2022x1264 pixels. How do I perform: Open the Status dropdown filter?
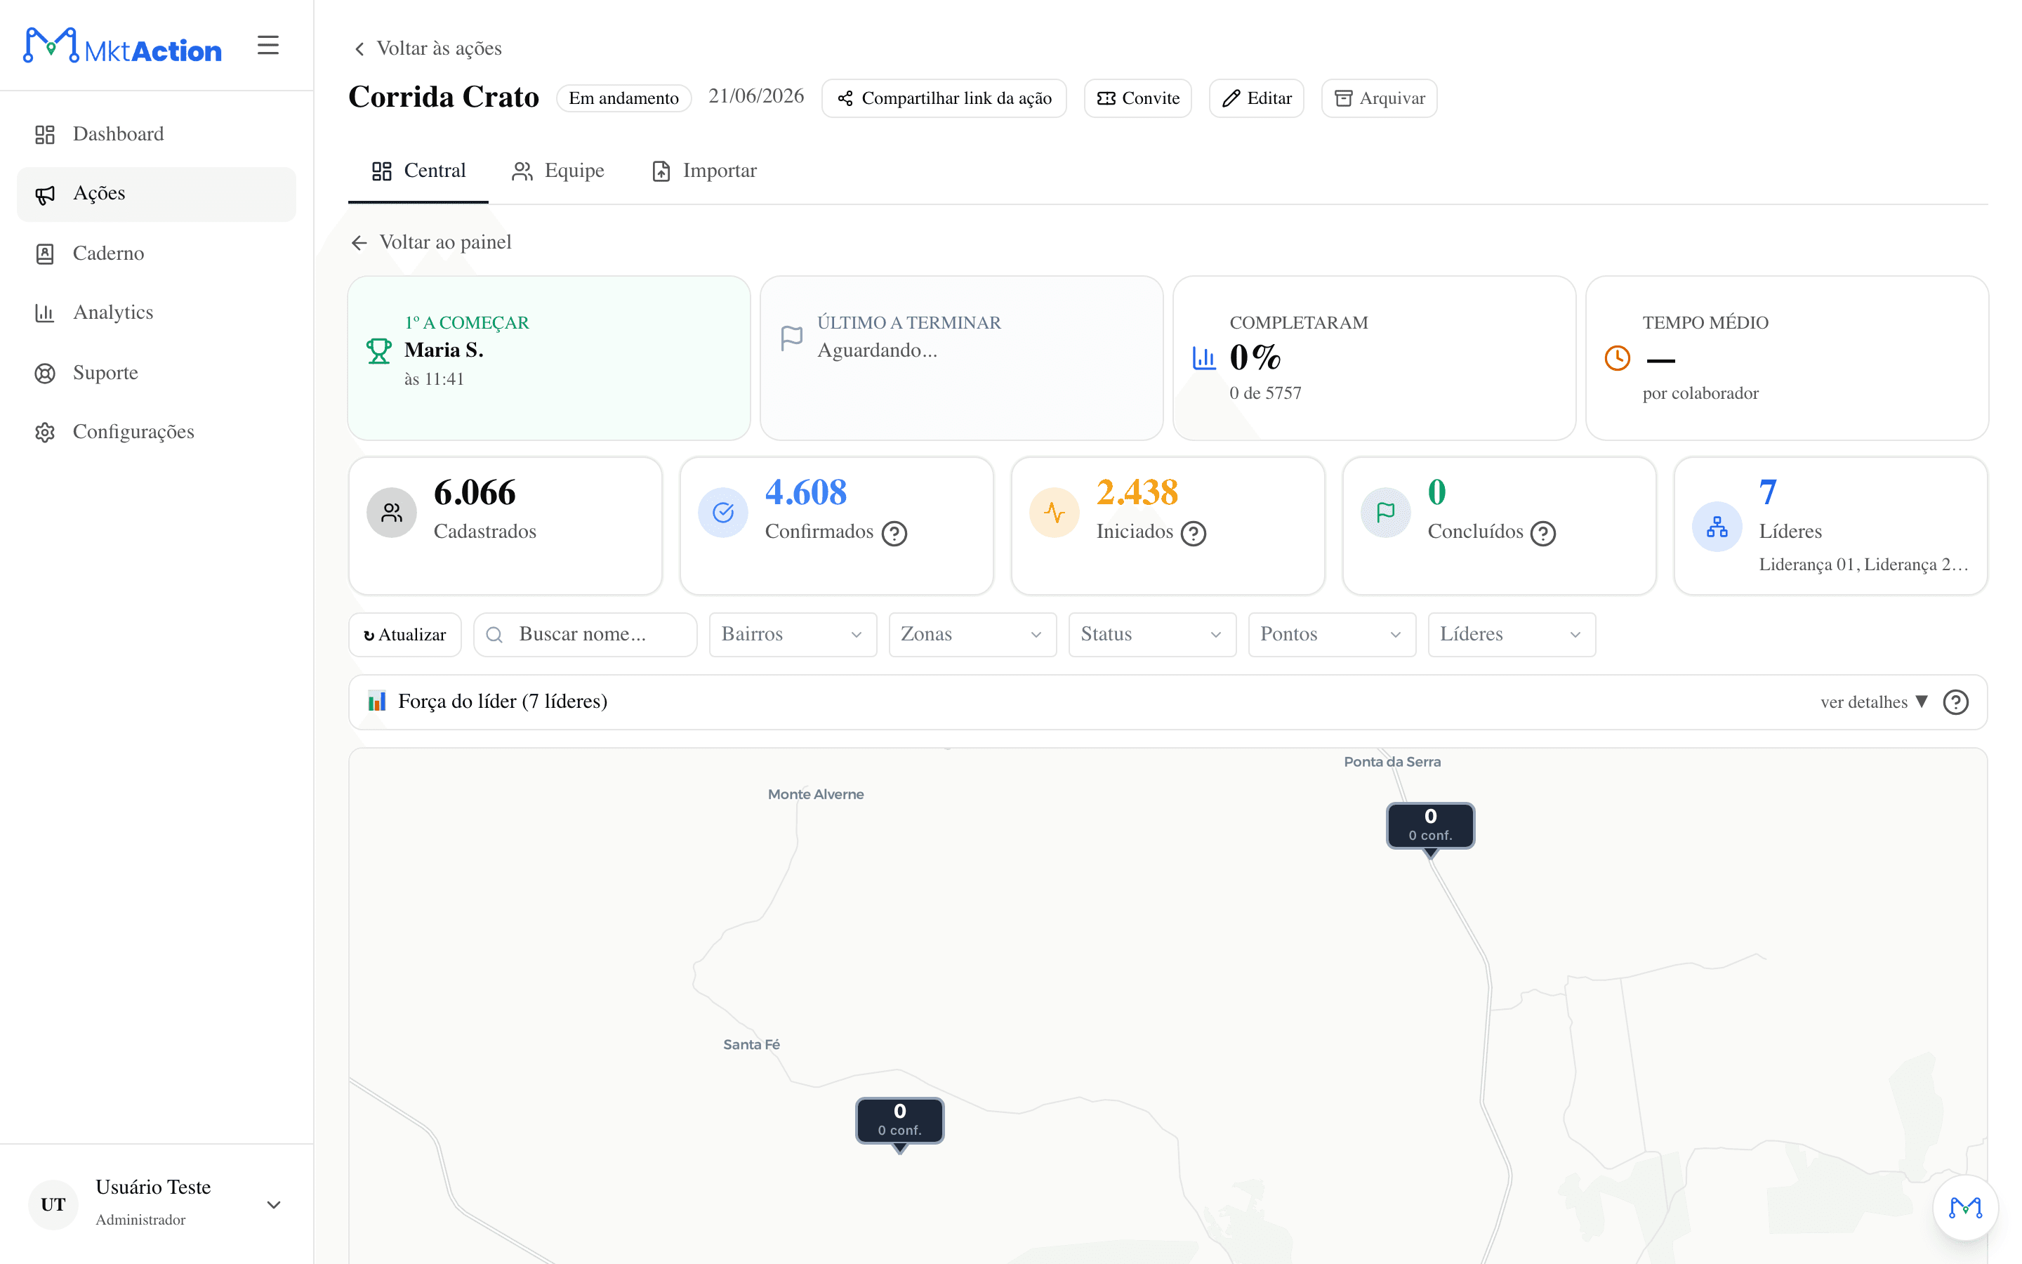[x=1152, y=635]
